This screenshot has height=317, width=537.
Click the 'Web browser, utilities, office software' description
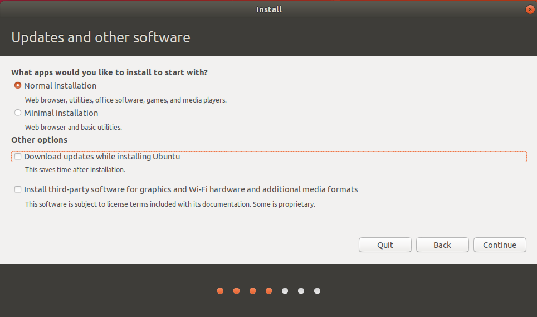point(126,100)
